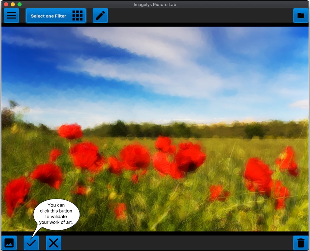Click the poppy field image preview
The width and height of the screenshot is (310, 251).
[155, 129]
